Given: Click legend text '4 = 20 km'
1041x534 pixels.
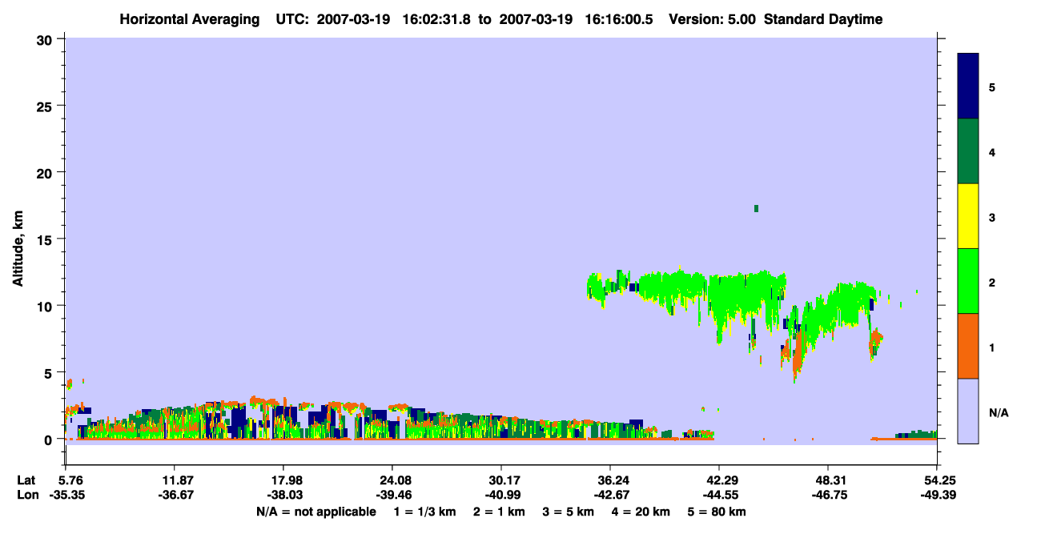Looking at the screenshot, I should click(x=642, y=512).
